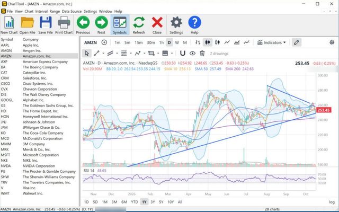Switch to the 15m interval

click(x=139, y=42)
